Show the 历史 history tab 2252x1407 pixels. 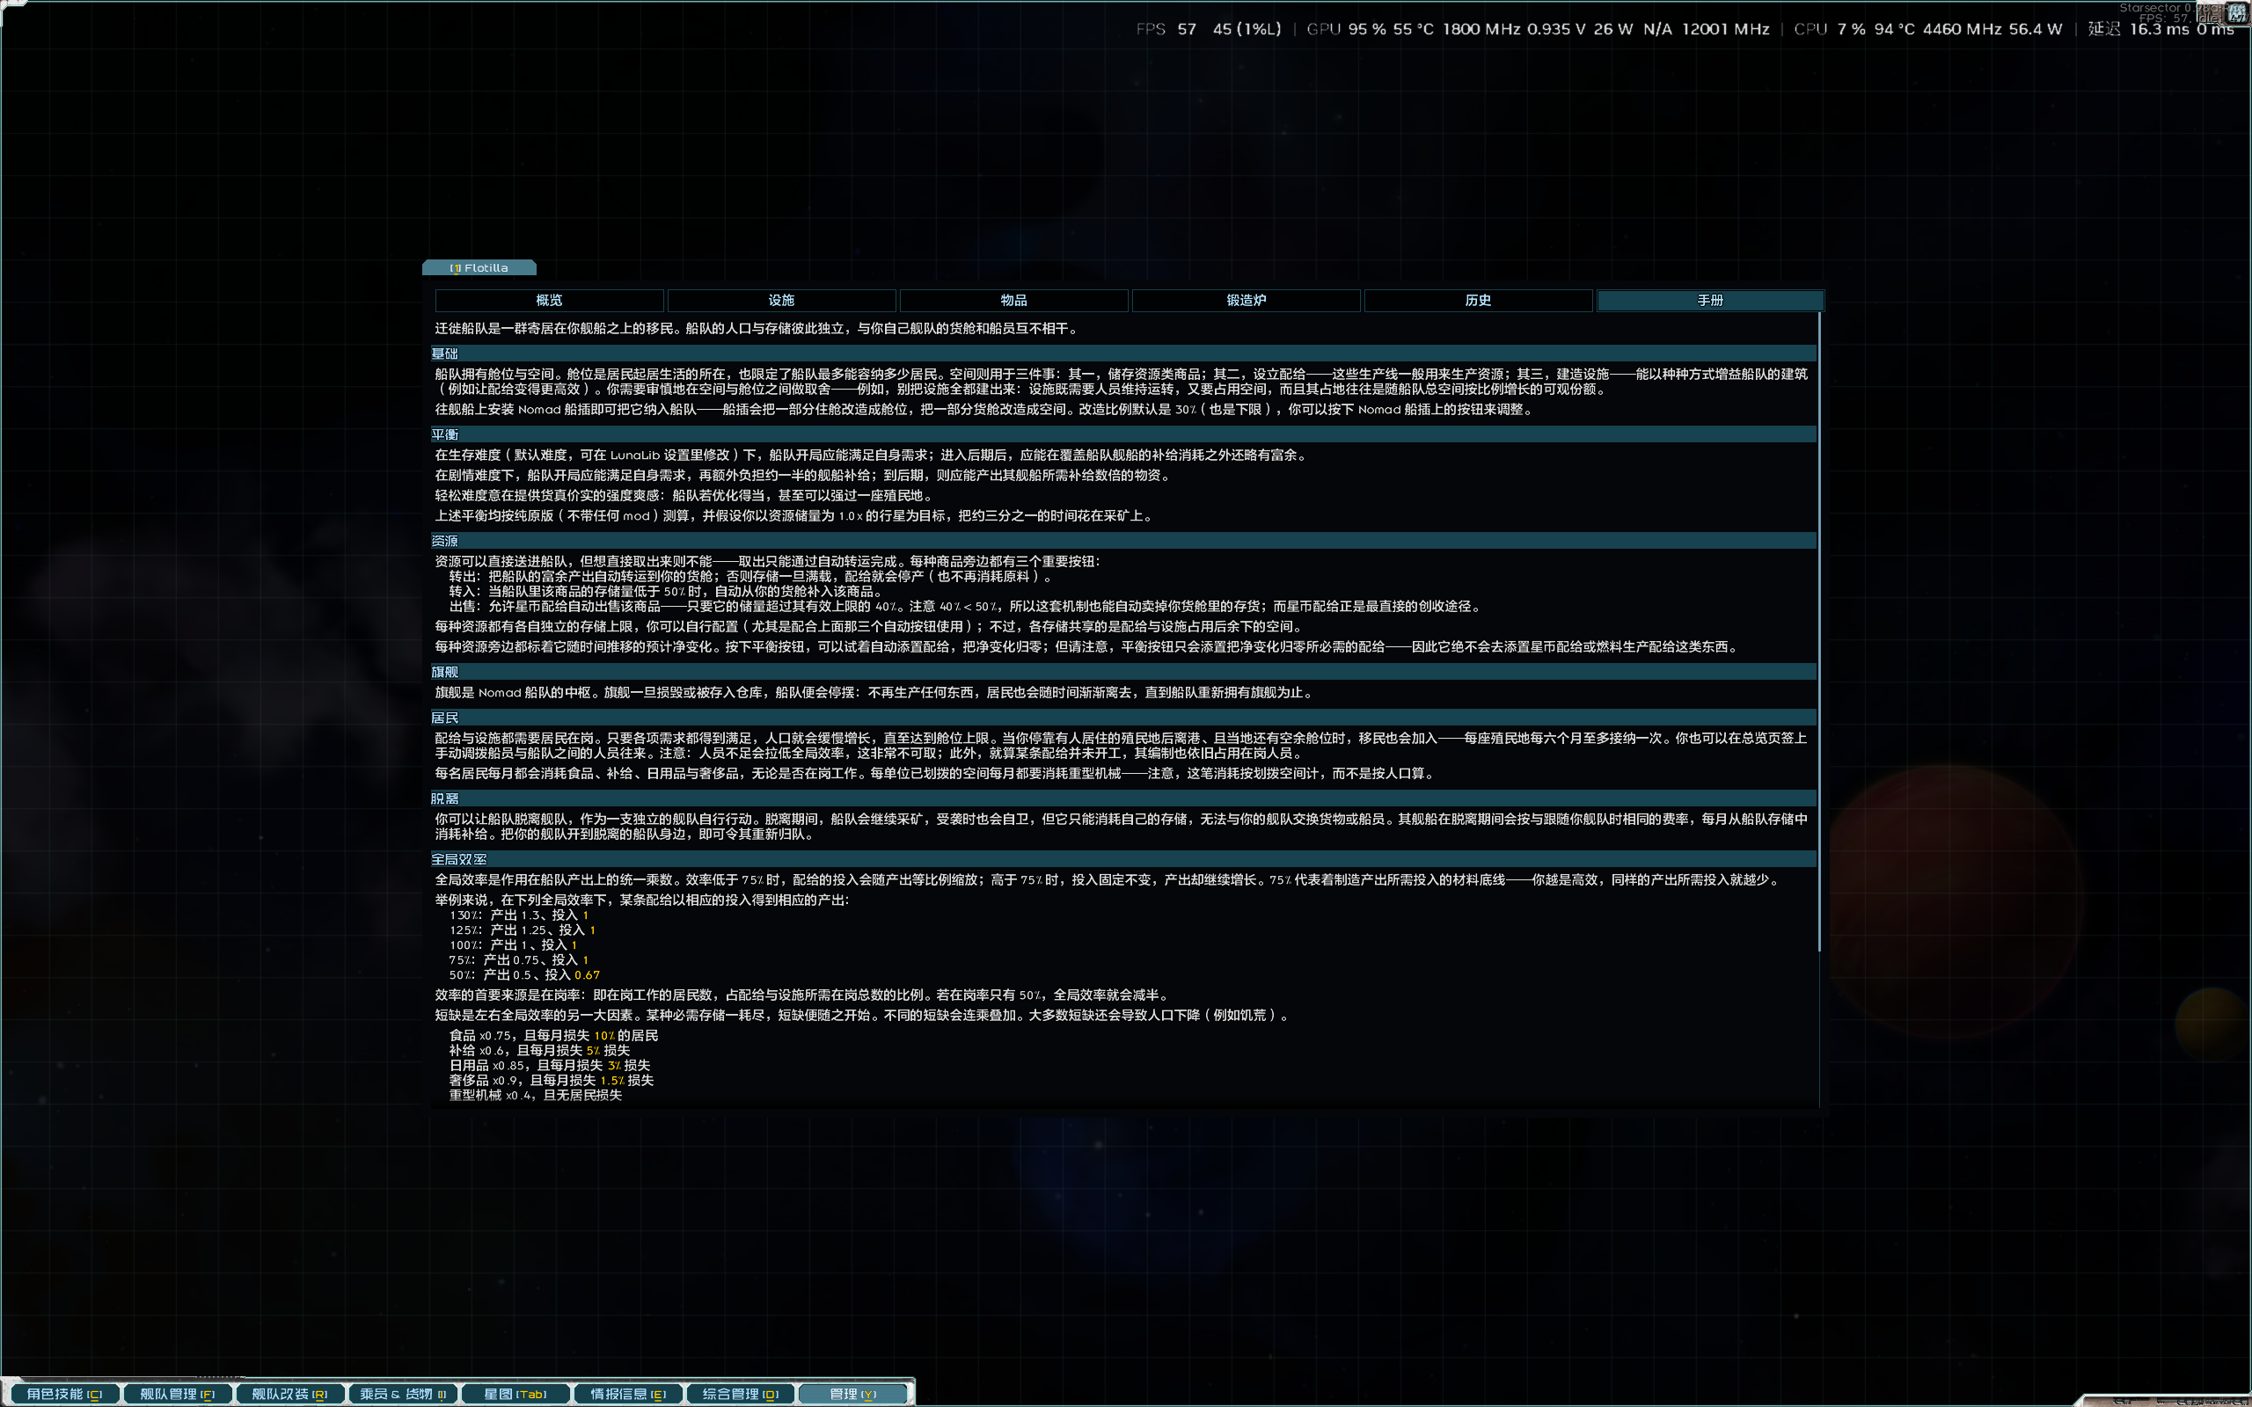[1478, 301]
